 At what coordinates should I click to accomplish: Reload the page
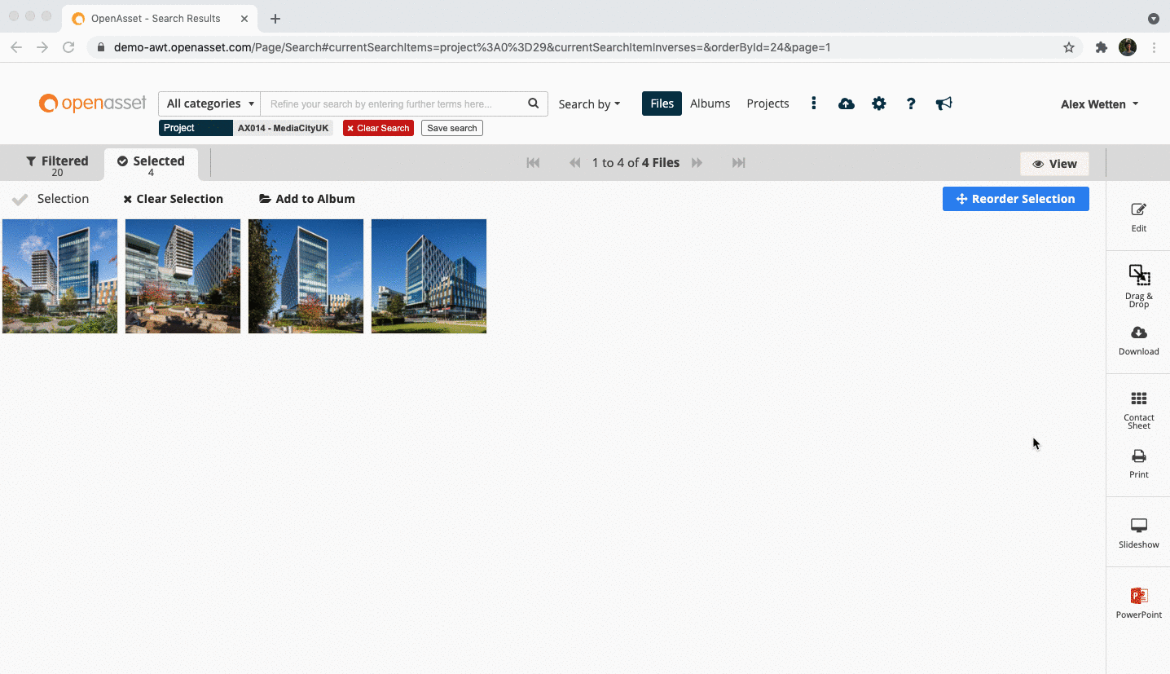coord(68,47)
